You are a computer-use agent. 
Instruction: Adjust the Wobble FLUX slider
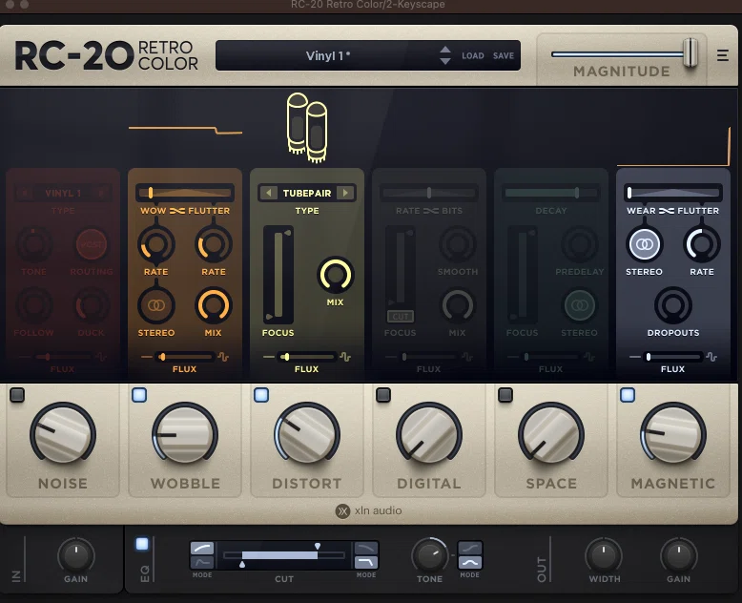[x=185, y=357]
